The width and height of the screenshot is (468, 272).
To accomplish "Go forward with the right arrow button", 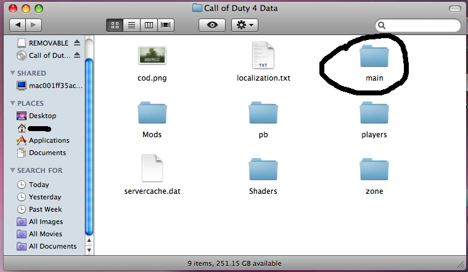I will 33,25.
